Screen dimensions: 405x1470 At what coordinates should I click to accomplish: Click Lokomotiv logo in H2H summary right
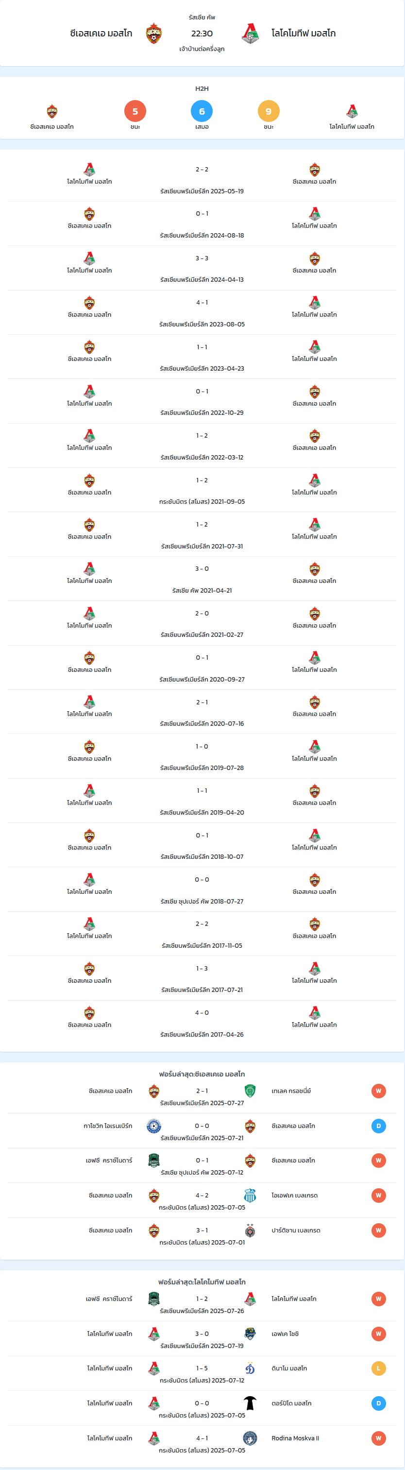click(352, 111)
